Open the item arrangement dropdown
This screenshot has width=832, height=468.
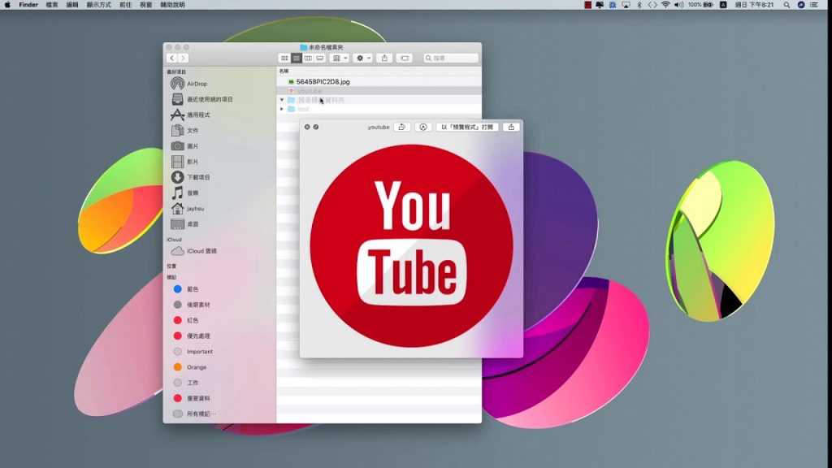point(339,58)
